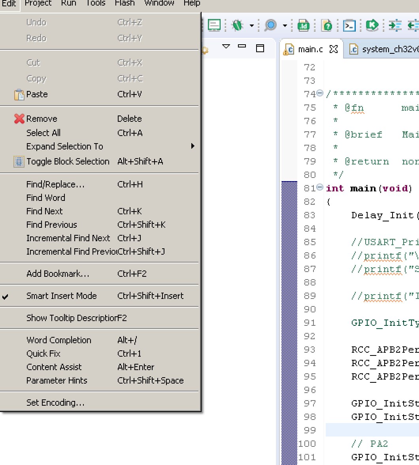Click the system_ch32v0 C file icon
The image size is (419, 465).
pyautogui.click(x=353, y=49)
